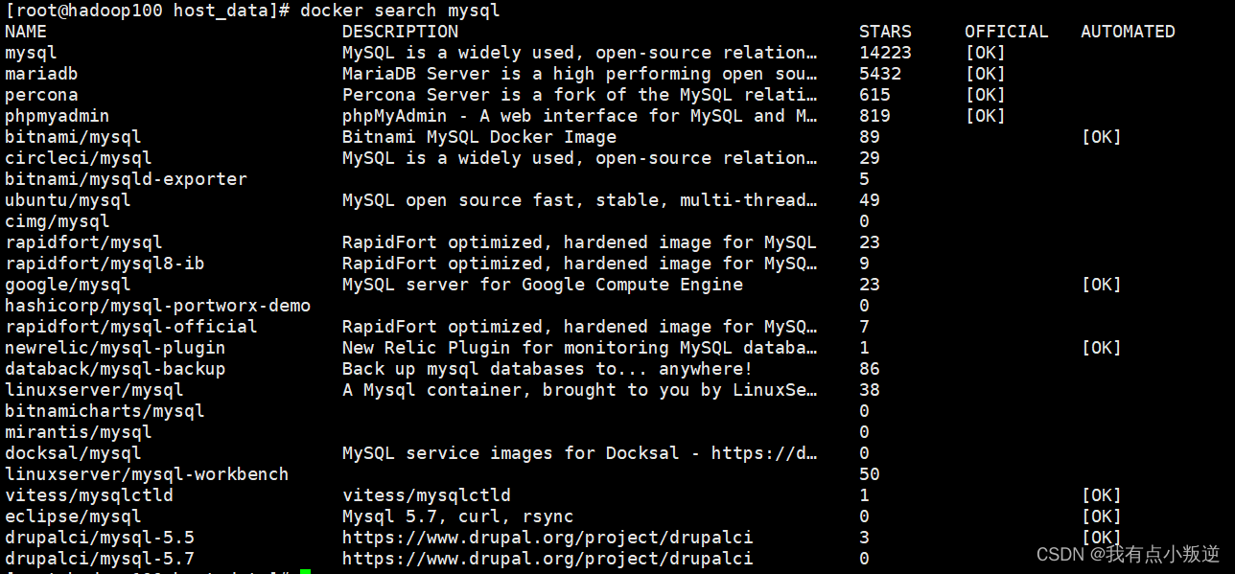The height and width of the screenshot is (574, 1235).
Task: Click the DESCRIPTION column header
Action: pyautogui.click(x=400, y=32)
